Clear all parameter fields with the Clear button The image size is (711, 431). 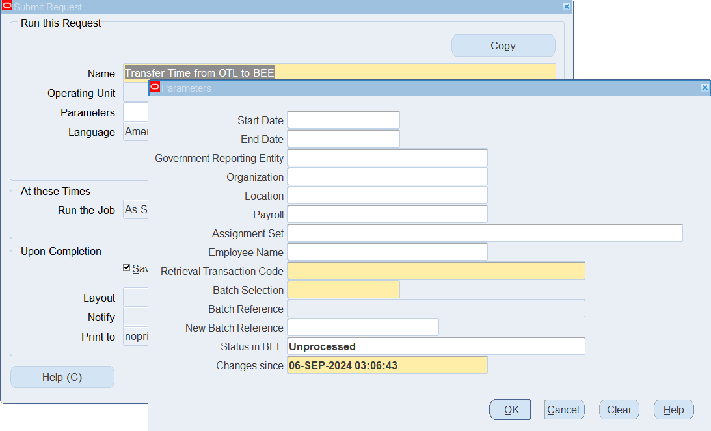(619, 410)
